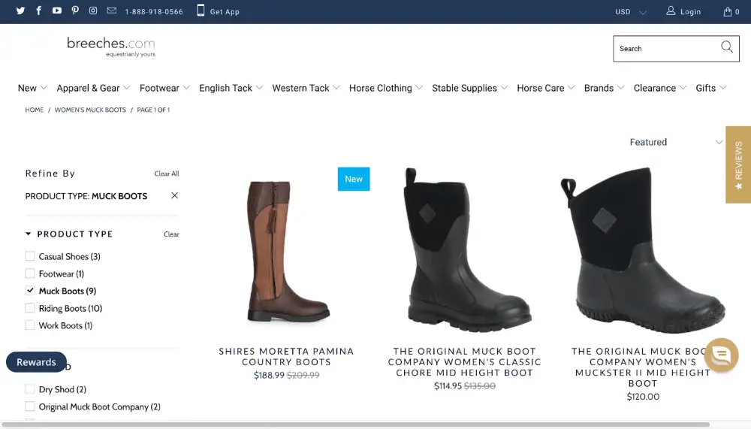The image size is (751, 429).
Task: Open the Stable Supplies menu
Action: [470, 88]
